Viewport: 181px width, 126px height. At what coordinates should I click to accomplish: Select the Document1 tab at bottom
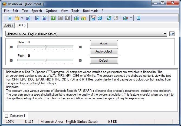tap(15, 116)
